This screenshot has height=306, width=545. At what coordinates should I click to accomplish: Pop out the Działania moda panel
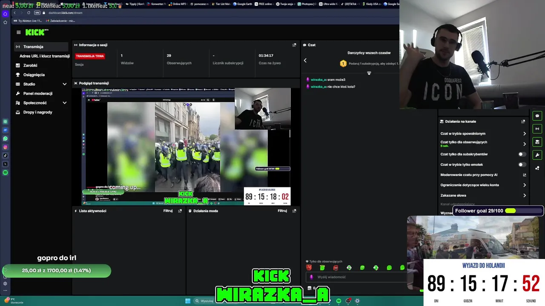(294, 211)
